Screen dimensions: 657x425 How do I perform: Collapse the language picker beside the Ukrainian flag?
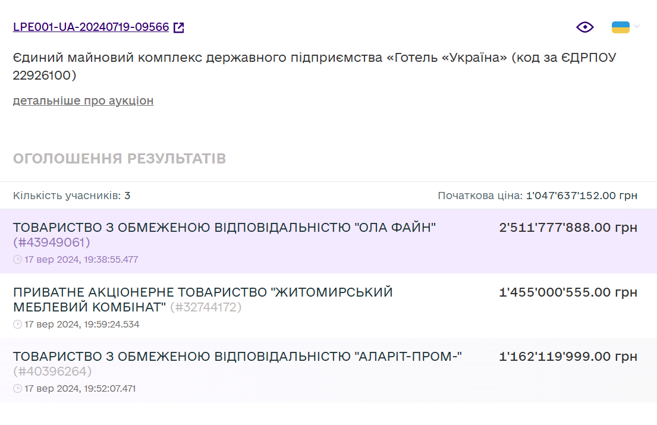637,27
